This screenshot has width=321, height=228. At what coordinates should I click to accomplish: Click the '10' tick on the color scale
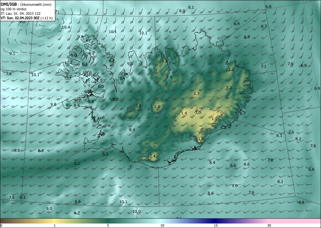162,225
